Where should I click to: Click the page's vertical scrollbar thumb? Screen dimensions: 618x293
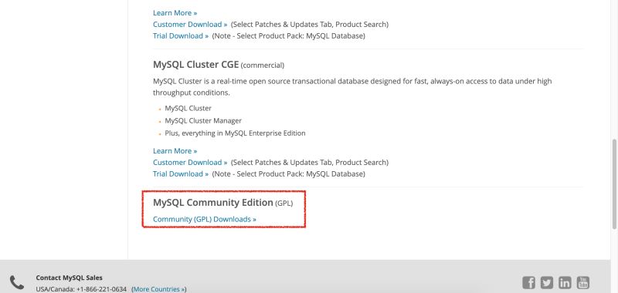pos(614,184)
